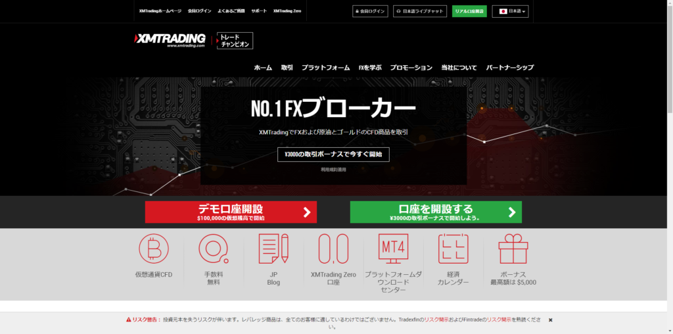The width and height of the screenshot is (673, 334).
Task: Open the プラットフォーム menu
Action: click(326, 68)
